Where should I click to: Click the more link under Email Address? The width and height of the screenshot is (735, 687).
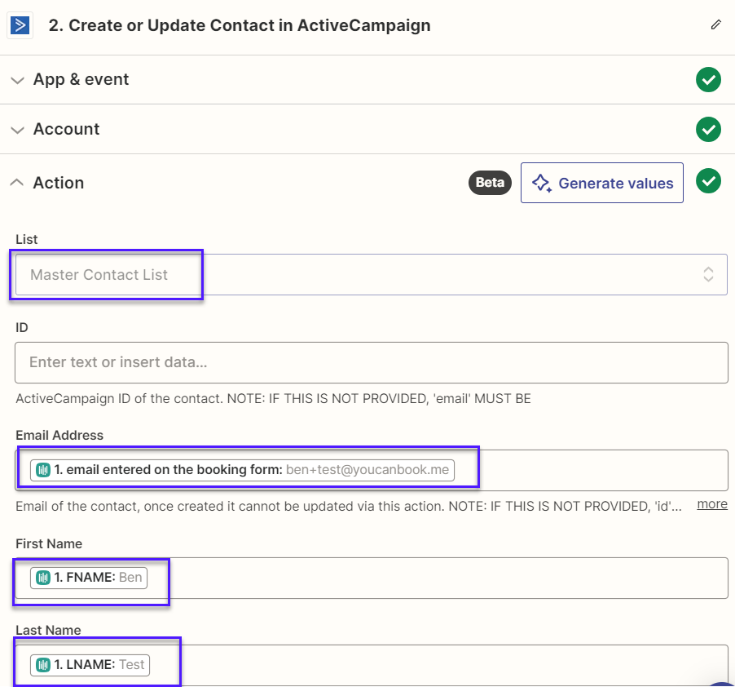click(x=712, y=504)
